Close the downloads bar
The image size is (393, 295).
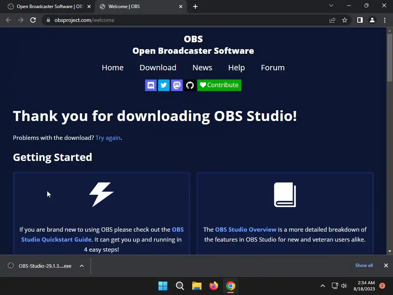(386, 265)
